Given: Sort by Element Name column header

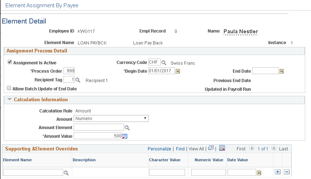Looking at the screenshot, I should click(17, 160).
